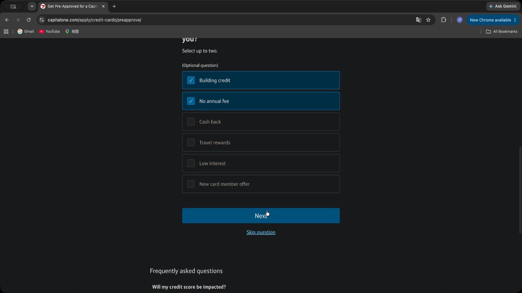Click the browser back arrow
This screenshot has height=293, width=522.
tap(7, 20)
